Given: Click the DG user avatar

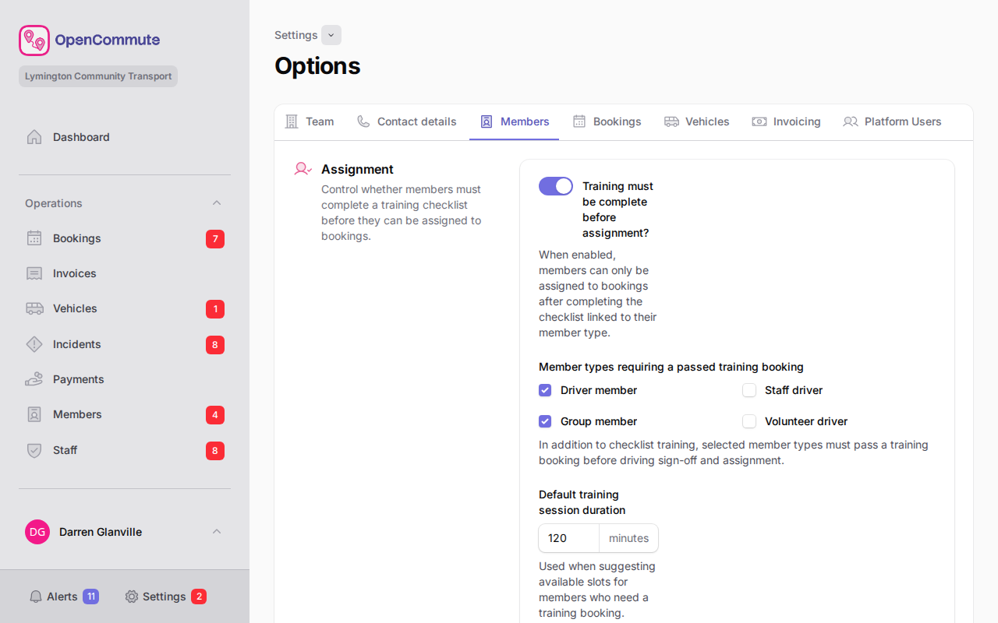Looking at the screenshot, I should coord(37,532).
